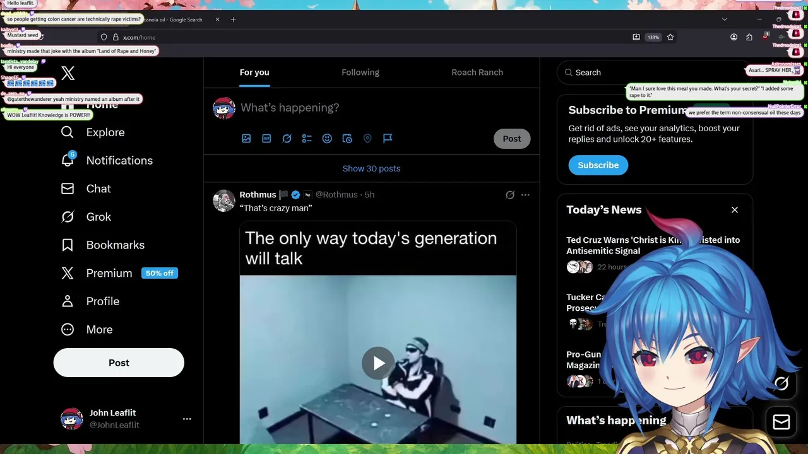
Task: Expand the More menu in the sidebar
Action: [86, 329]
